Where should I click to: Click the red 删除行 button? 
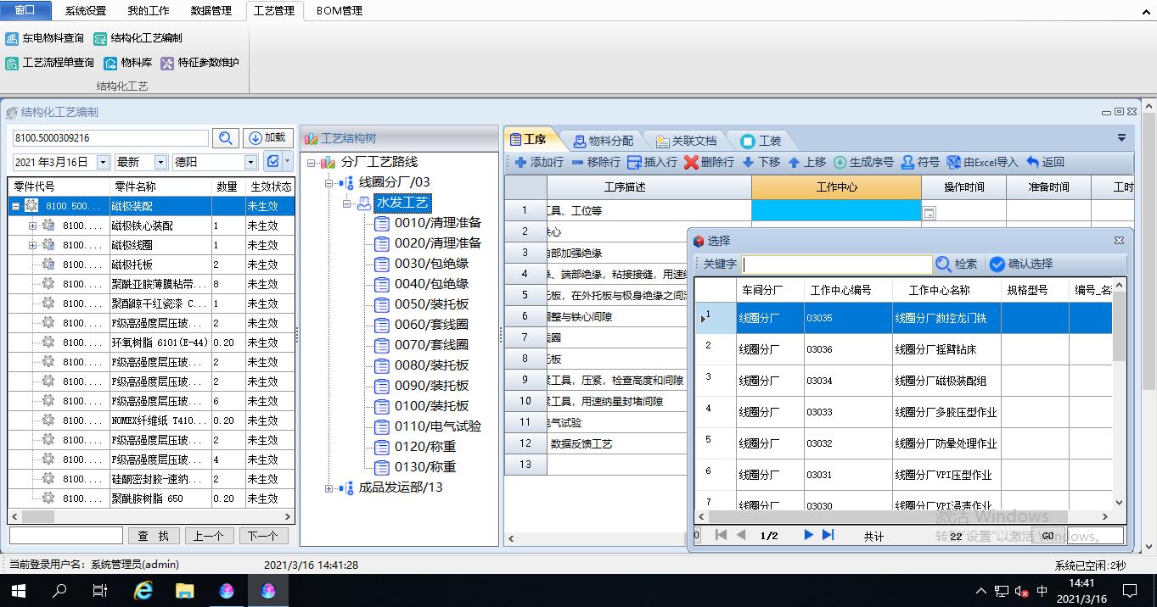coord(709,162)
